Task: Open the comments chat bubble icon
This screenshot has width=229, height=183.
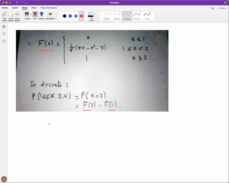Action: point(212,8)
